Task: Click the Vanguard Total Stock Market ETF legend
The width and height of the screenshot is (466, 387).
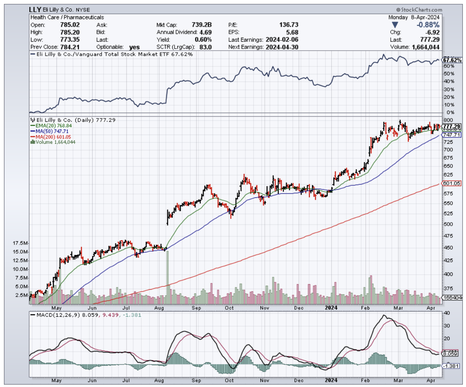Action: (x=111, y=54)
